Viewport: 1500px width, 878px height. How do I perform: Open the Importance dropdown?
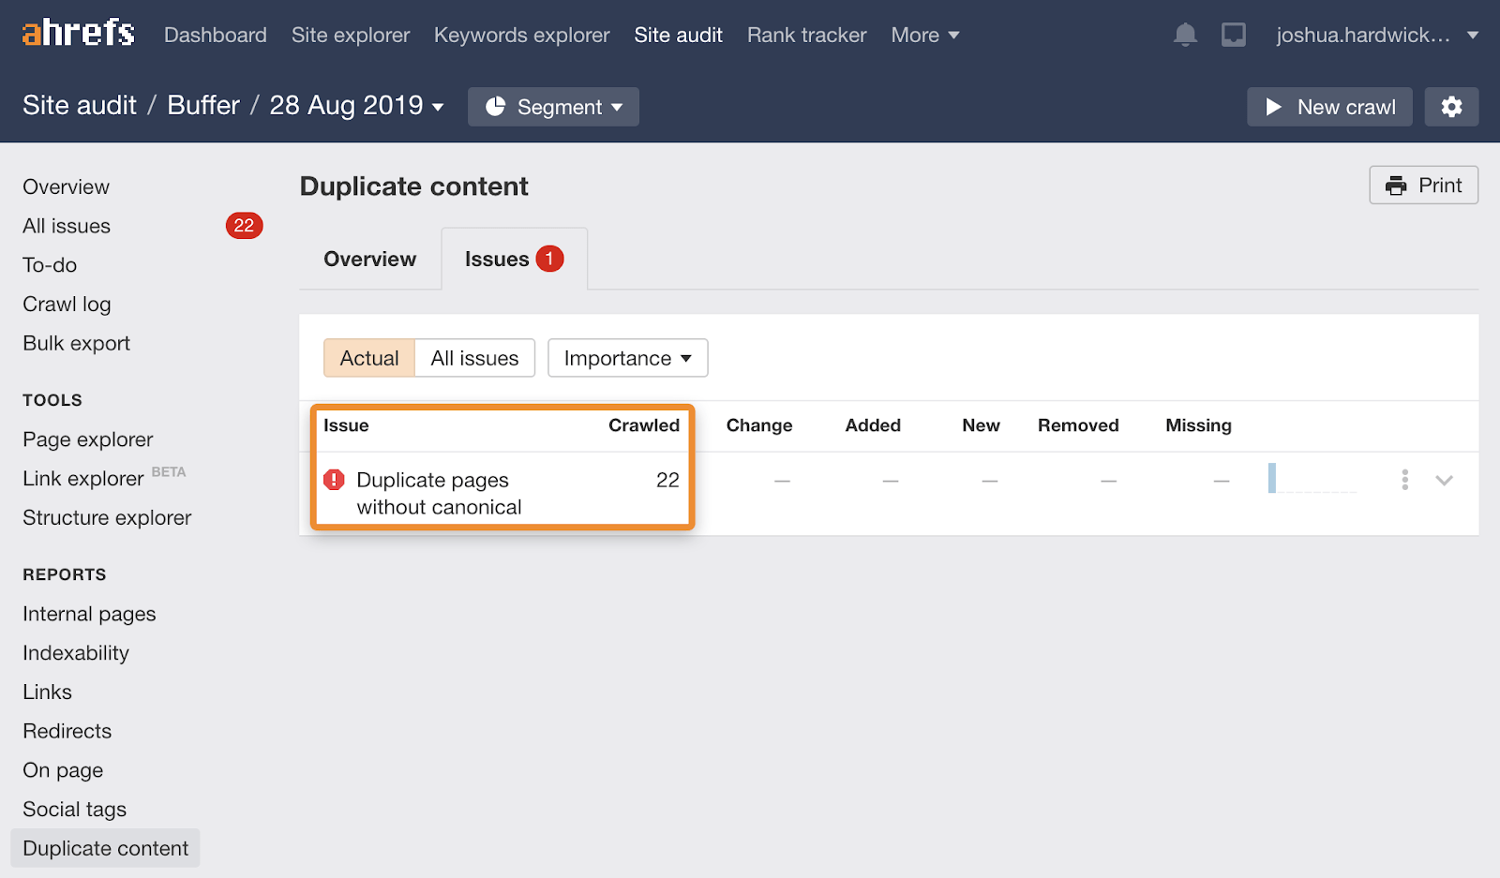[626, 357]
